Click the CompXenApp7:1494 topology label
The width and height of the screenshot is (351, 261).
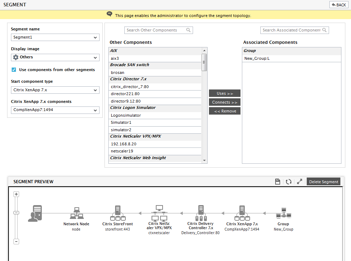[x=242, y=229]
